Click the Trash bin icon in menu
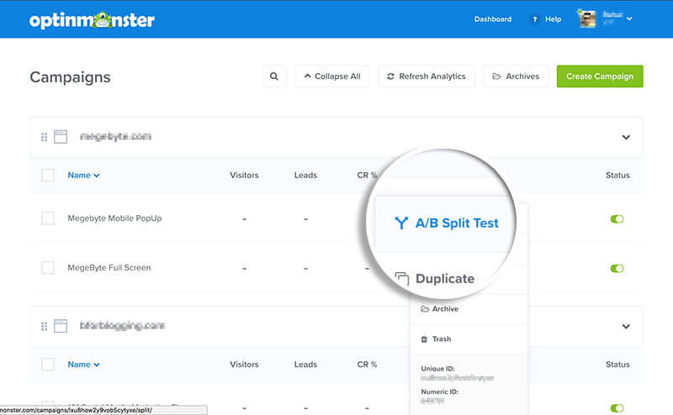The height and width of the screenshot is (415, 673). 424,339
